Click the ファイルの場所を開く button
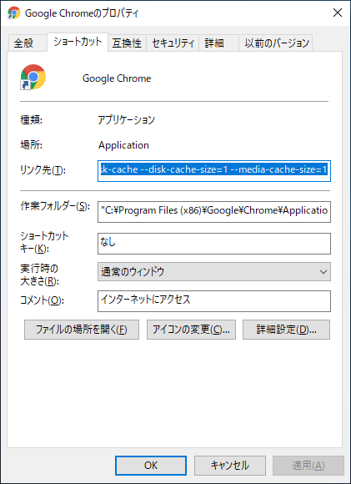Image resolution: width=351 pixels, height=484 pixels. tap(82, 330)
